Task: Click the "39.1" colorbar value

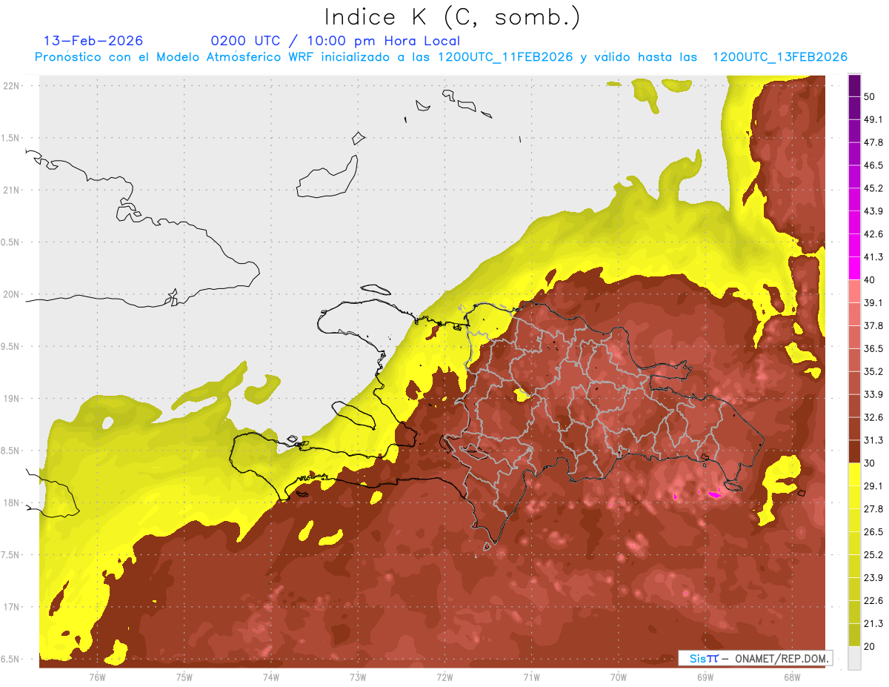Action: 873,303
